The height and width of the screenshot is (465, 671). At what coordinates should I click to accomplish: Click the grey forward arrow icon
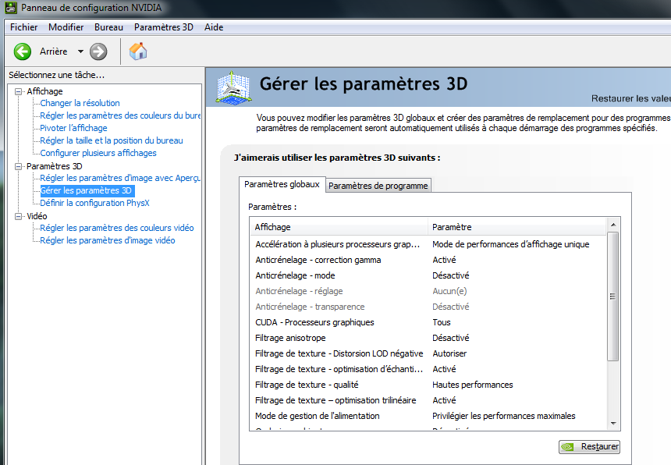pos(98,51)
